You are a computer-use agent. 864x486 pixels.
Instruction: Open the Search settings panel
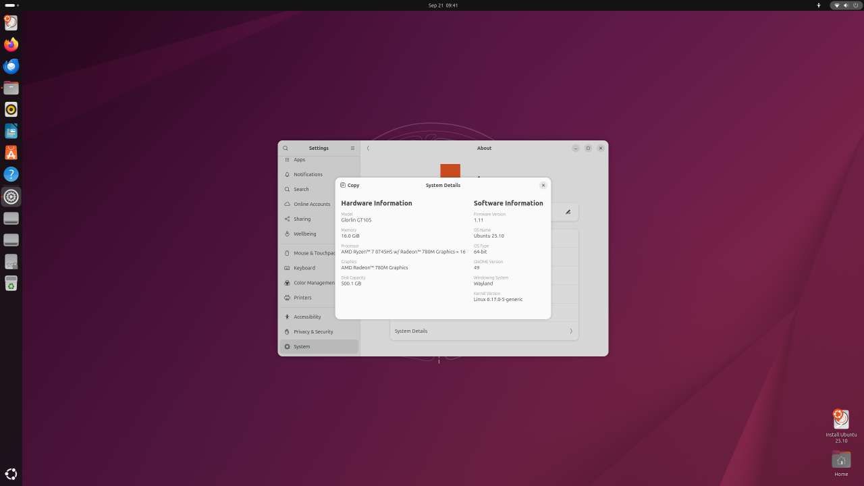[319, 189]
